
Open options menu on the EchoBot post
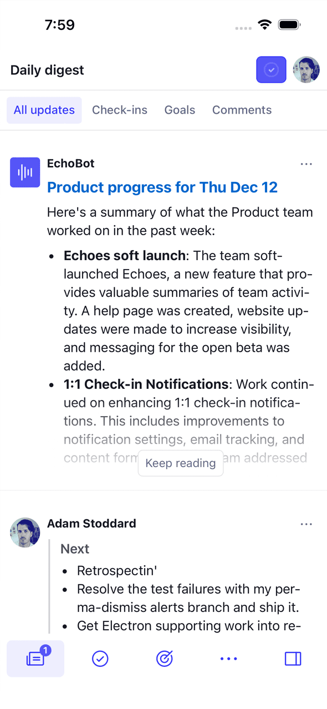(306, 164)
